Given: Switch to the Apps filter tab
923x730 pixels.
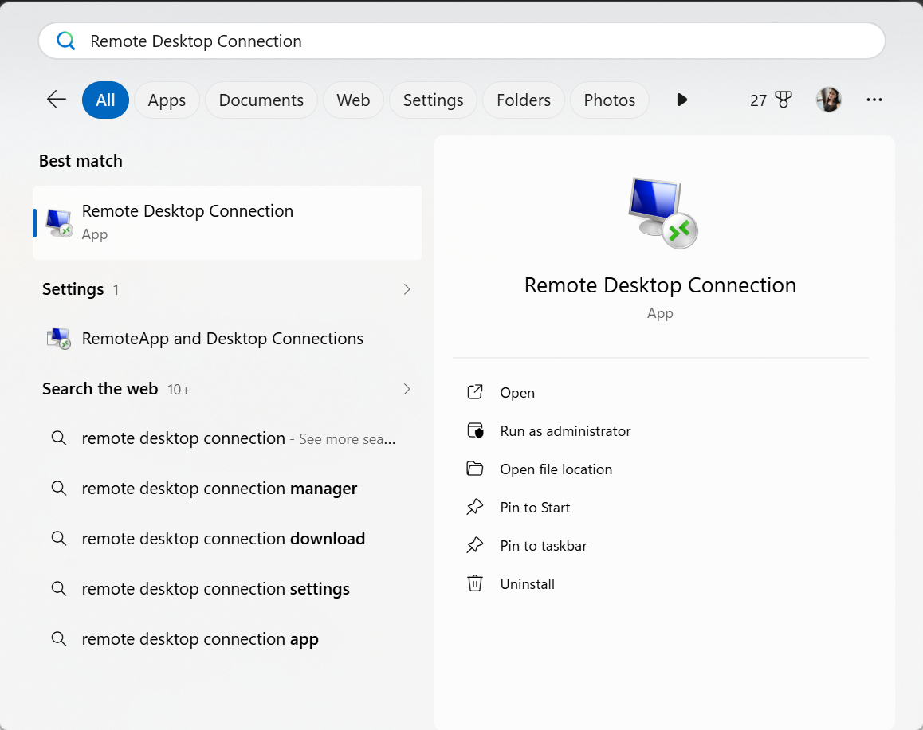Looking at the screenshot, I should [167, 100].
